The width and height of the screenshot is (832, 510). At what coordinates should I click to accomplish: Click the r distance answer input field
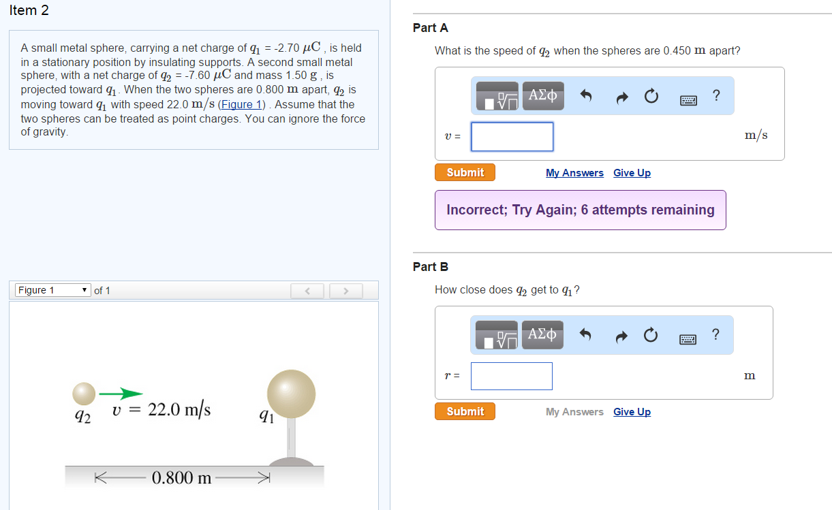511,376
